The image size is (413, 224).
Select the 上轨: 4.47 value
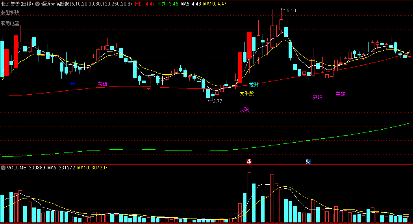pyautogui.click(x=144, y=4)
